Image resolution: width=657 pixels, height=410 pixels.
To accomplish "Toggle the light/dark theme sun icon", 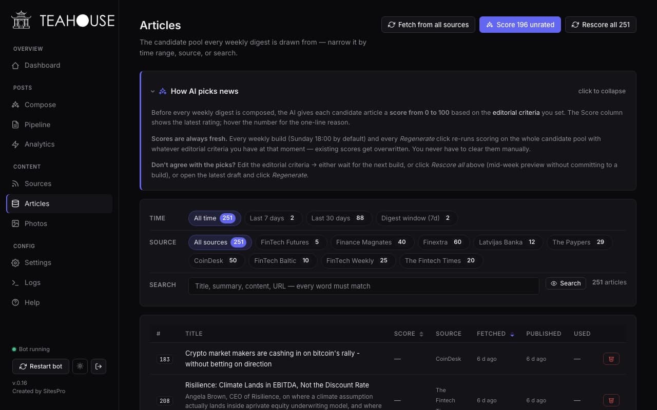I will pyautogui.click(x=80, y=366).
